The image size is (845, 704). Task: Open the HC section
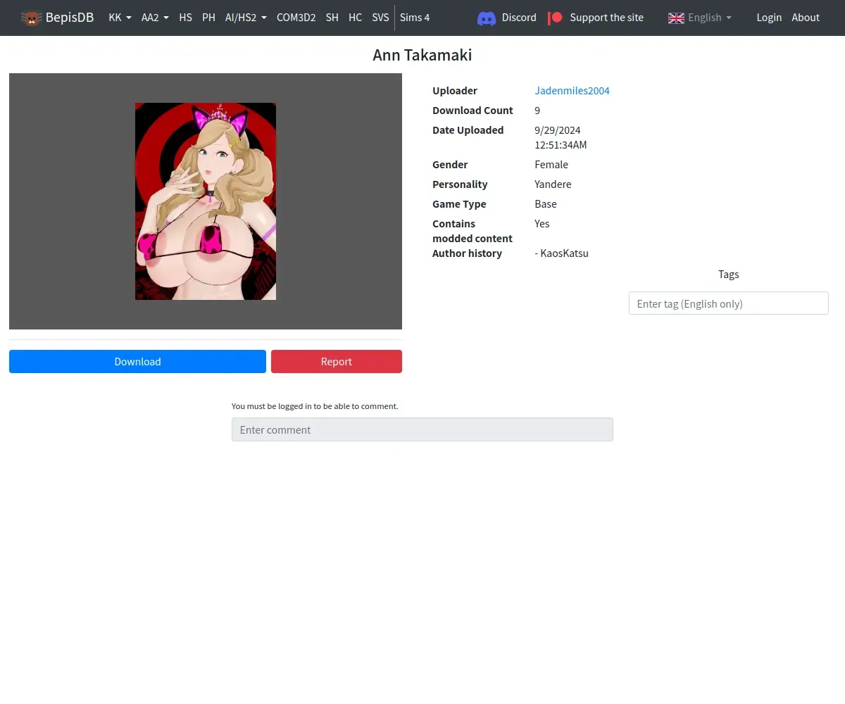pos(356,18)
